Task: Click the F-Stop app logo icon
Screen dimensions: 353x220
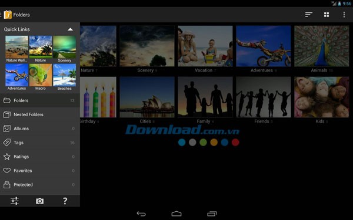Action: tap(8, 15)
